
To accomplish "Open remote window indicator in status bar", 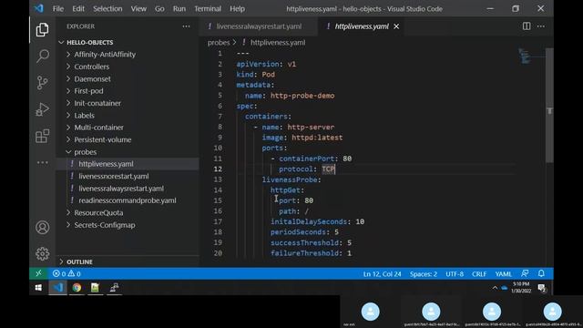I will [x=38, y=273].
